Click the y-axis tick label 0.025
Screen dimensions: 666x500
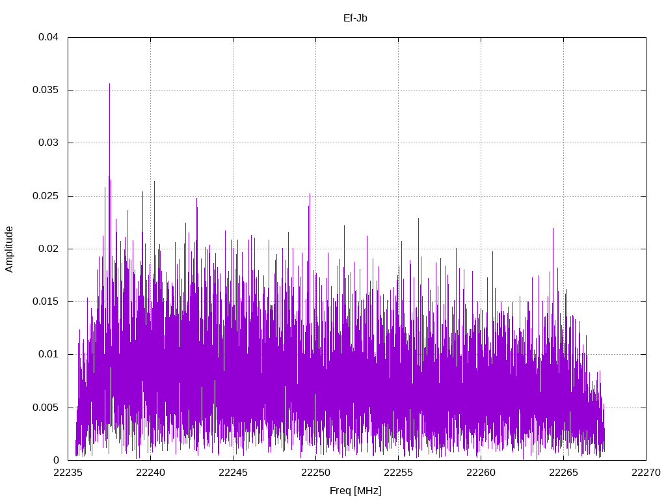pyautogui.click(x=46, y=196)
